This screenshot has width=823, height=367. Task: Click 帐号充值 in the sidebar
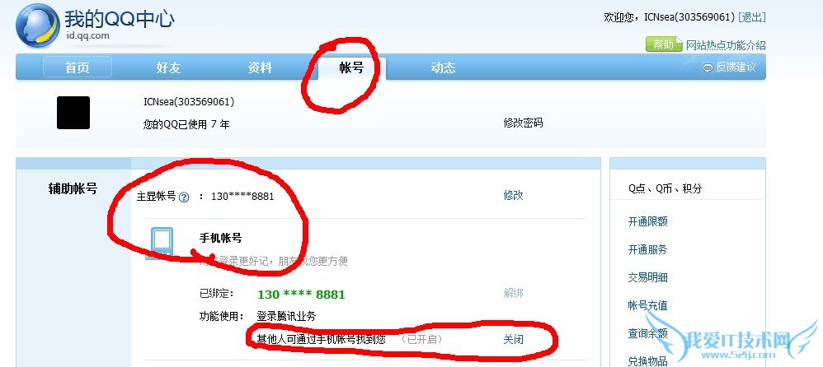(647, 305)
